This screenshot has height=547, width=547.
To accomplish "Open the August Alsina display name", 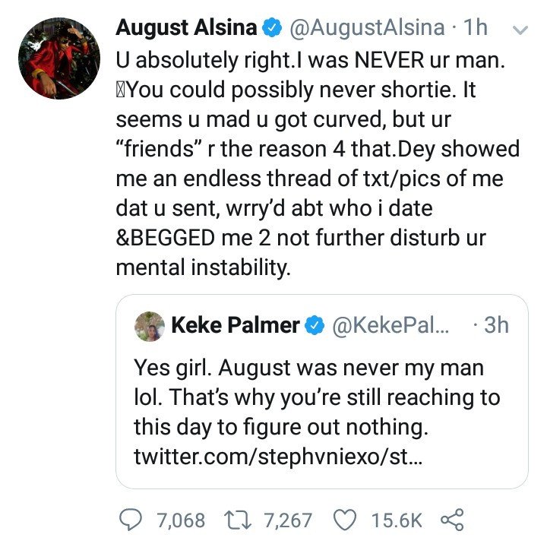I will point(186,28).
